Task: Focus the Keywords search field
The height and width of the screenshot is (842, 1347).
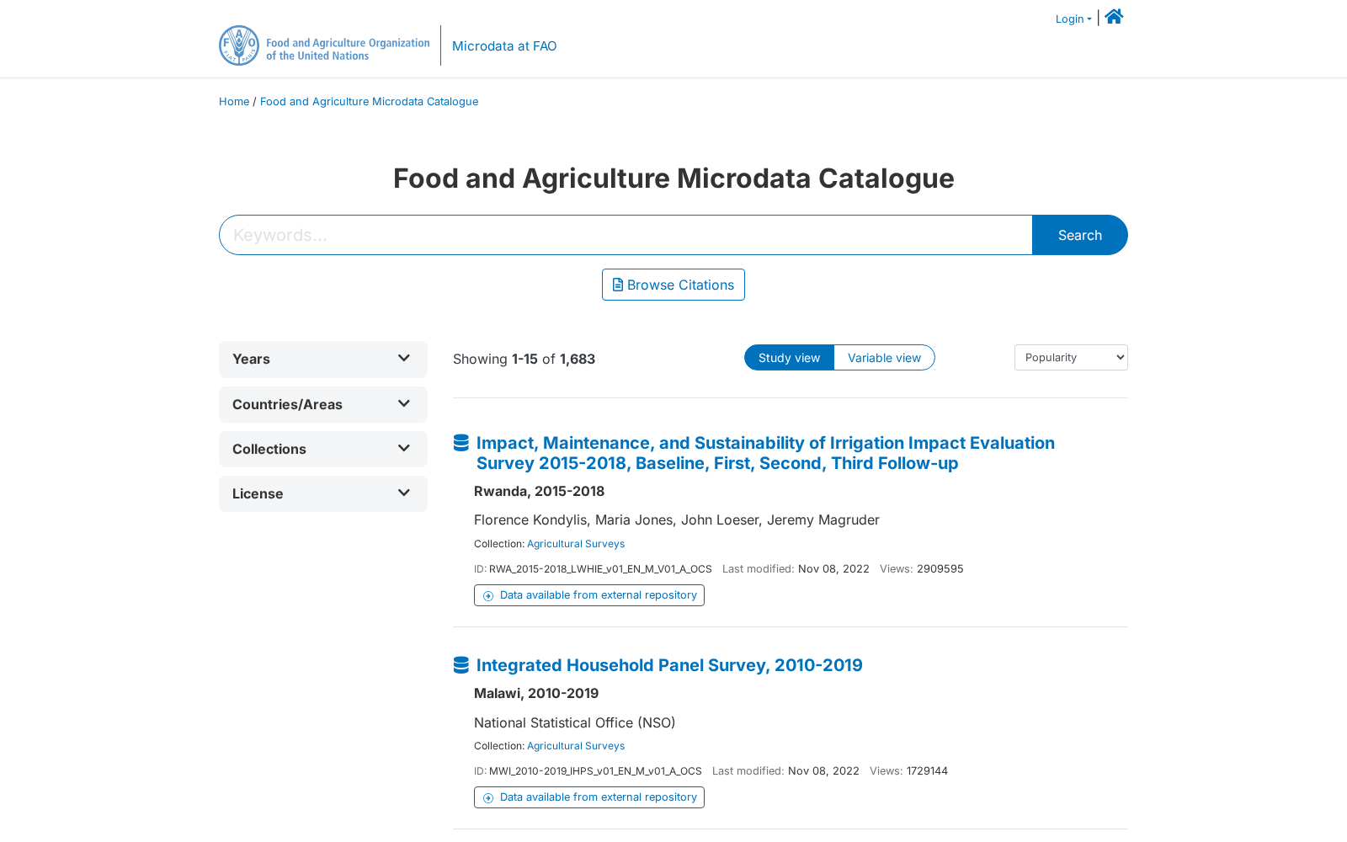Action: 626,235
